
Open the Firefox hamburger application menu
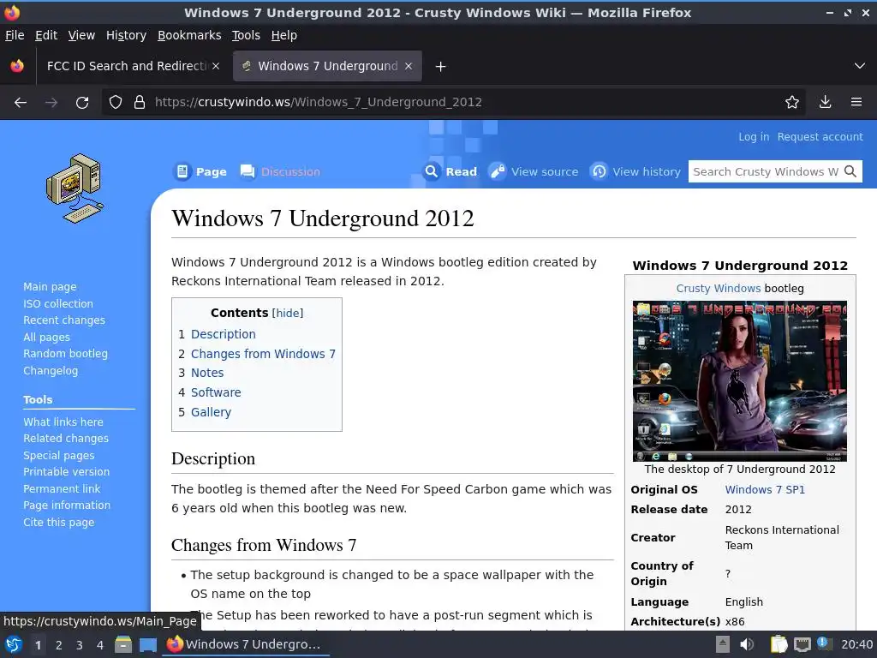tap(856, 103)
